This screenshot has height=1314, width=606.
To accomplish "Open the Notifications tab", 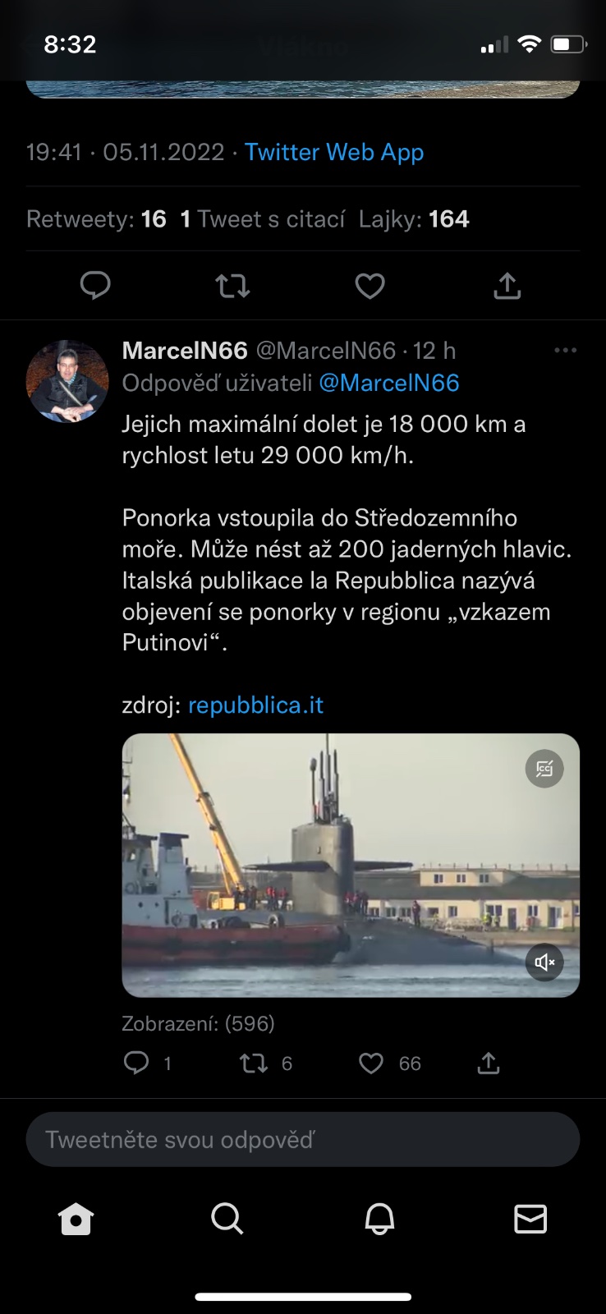I will 379,1219.
